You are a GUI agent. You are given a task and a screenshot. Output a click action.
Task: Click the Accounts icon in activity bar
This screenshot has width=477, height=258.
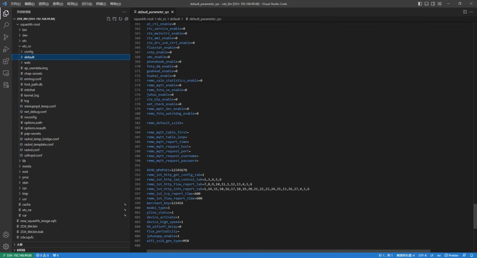[x=6, y=235]
